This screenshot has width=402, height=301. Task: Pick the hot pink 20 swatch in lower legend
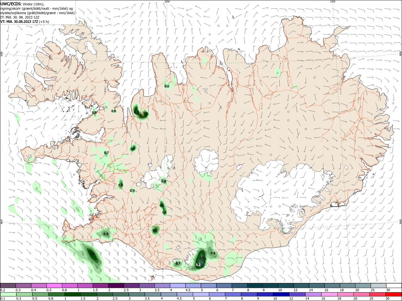pos(361,294)
